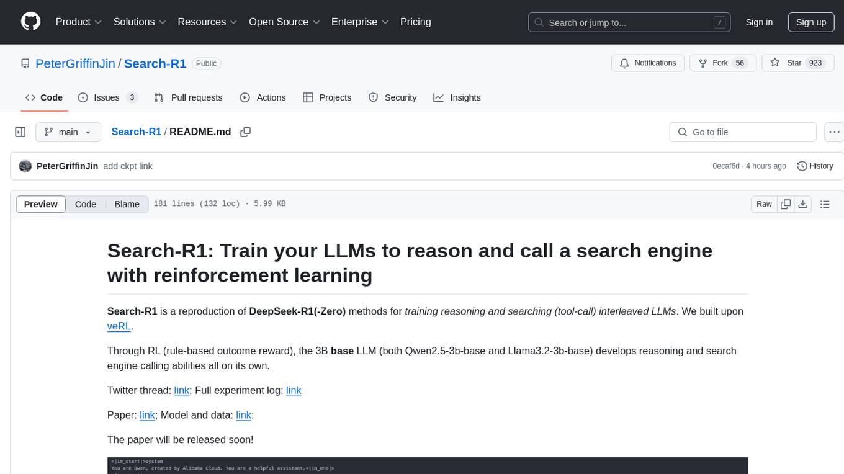Open the PeterGriffinJin commit author link
Screen dimensions: 844x474
tap(67, 166)
